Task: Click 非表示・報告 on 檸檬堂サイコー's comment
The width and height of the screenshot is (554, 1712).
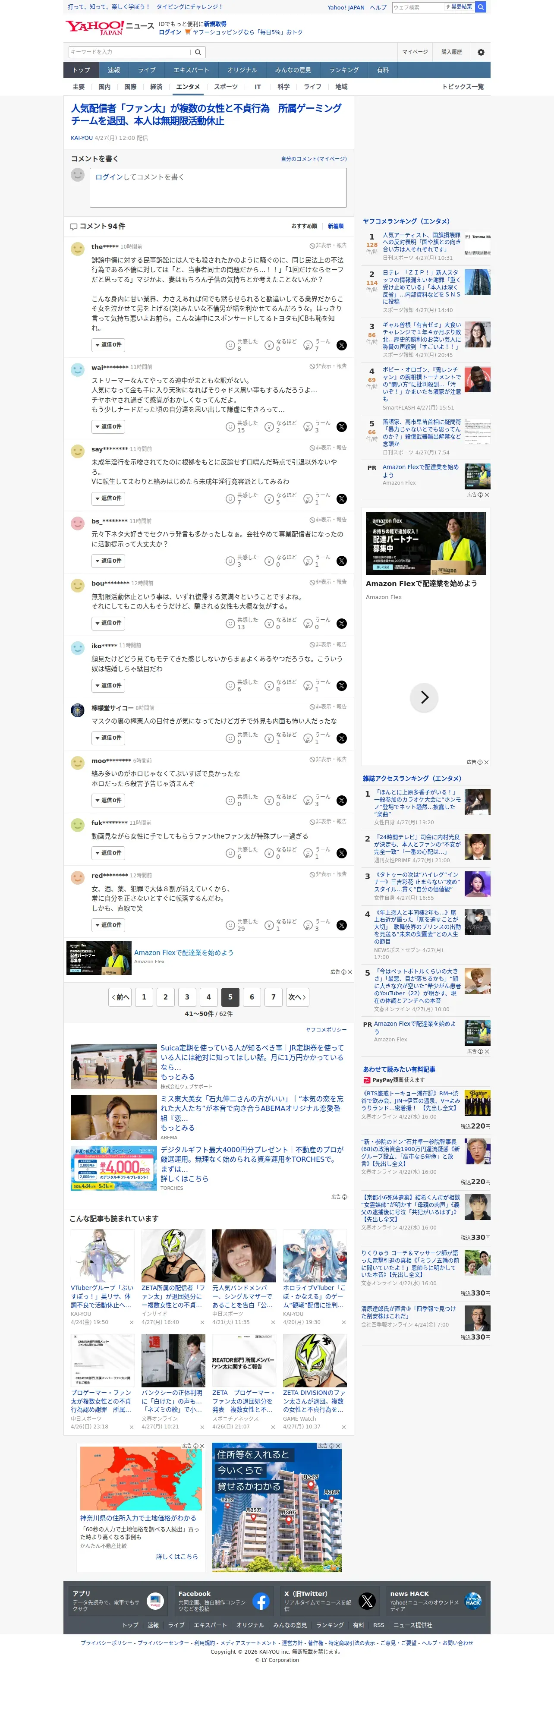Action: tap(328, 706)
